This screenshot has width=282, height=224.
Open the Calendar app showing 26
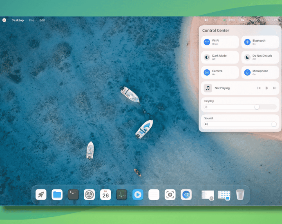point(105,194)
